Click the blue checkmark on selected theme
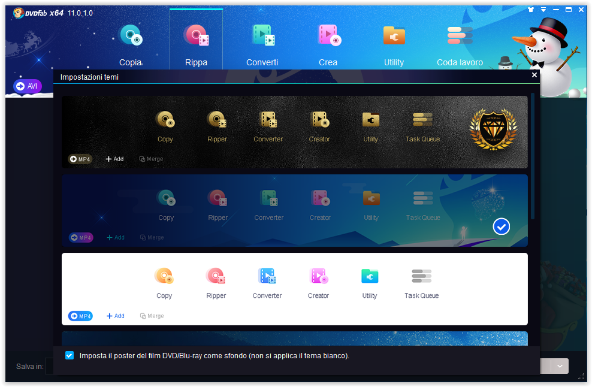The height and width of the screenshot is (387, 592). 502,226
